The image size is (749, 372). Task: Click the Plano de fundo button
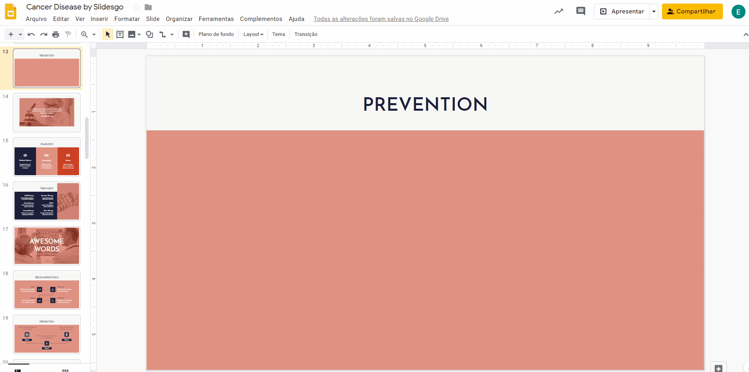tap(216, 34)
